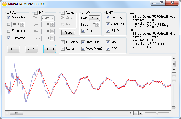Click the vertical zoom slider handle

[174, 107]
